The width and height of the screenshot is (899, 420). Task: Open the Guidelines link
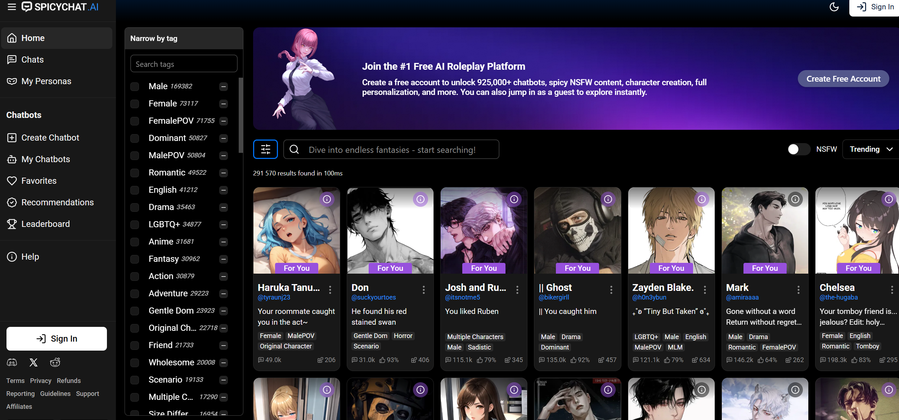(x=55, y=394)
